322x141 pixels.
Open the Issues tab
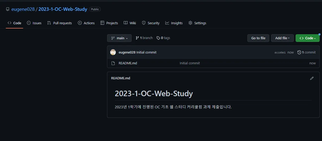(34, 23)
